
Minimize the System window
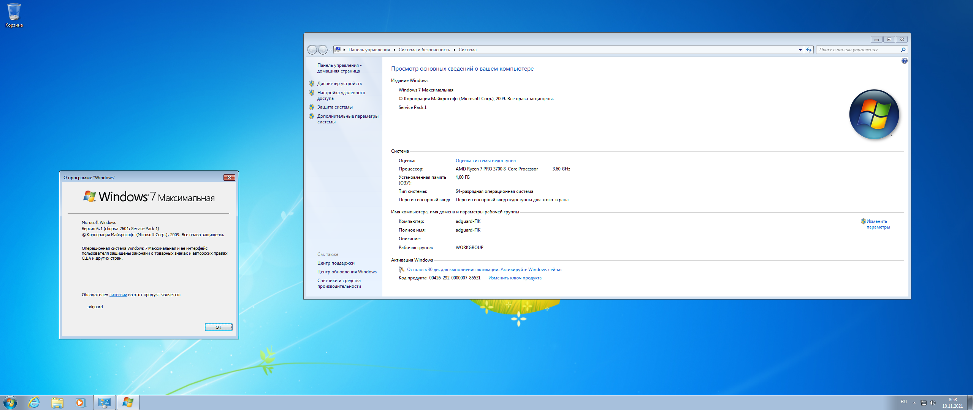tap(877, 39)
